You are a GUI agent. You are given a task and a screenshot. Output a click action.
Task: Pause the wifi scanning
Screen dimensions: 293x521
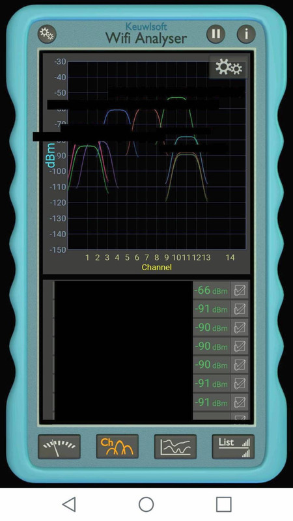coord(216,34)
